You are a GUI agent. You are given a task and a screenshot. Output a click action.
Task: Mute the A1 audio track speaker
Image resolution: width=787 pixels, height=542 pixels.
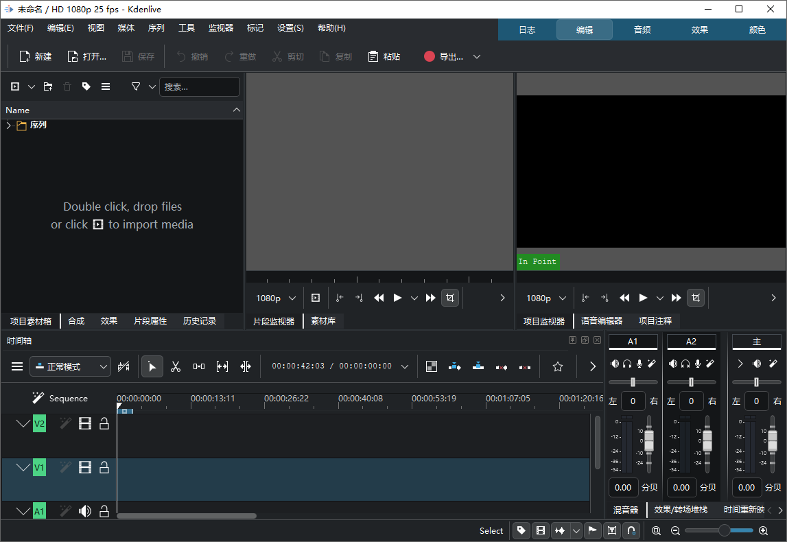coord(85,511)
